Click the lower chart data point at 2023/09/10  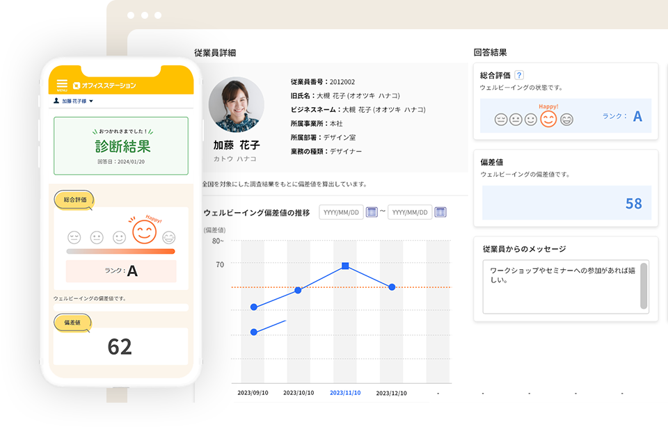254,332
